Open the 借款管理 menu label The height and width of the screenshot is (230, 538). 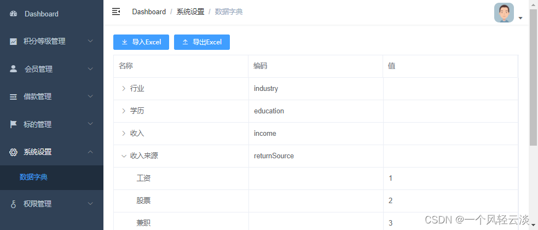[x=37, y=97]
